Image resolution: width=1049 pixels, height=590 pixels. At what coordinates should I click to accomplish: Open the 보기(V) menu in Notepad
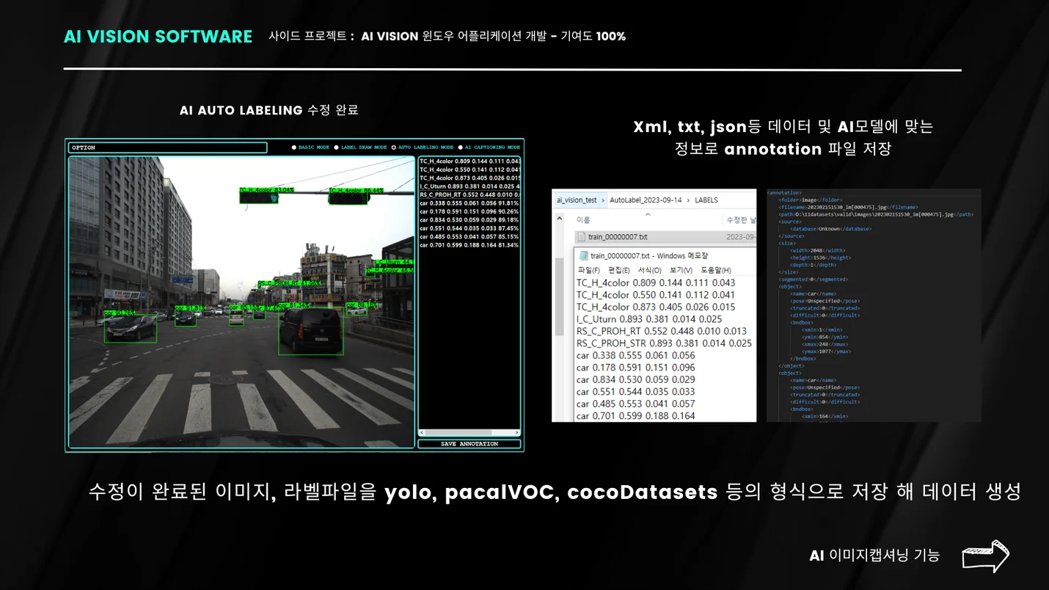click(681, 270)
